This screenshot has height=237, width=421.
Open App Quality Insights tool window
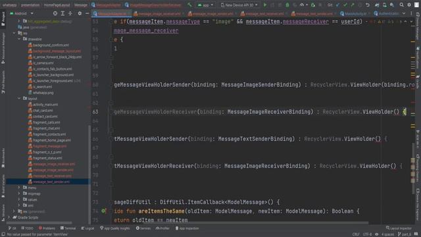(x=114, y=228)
